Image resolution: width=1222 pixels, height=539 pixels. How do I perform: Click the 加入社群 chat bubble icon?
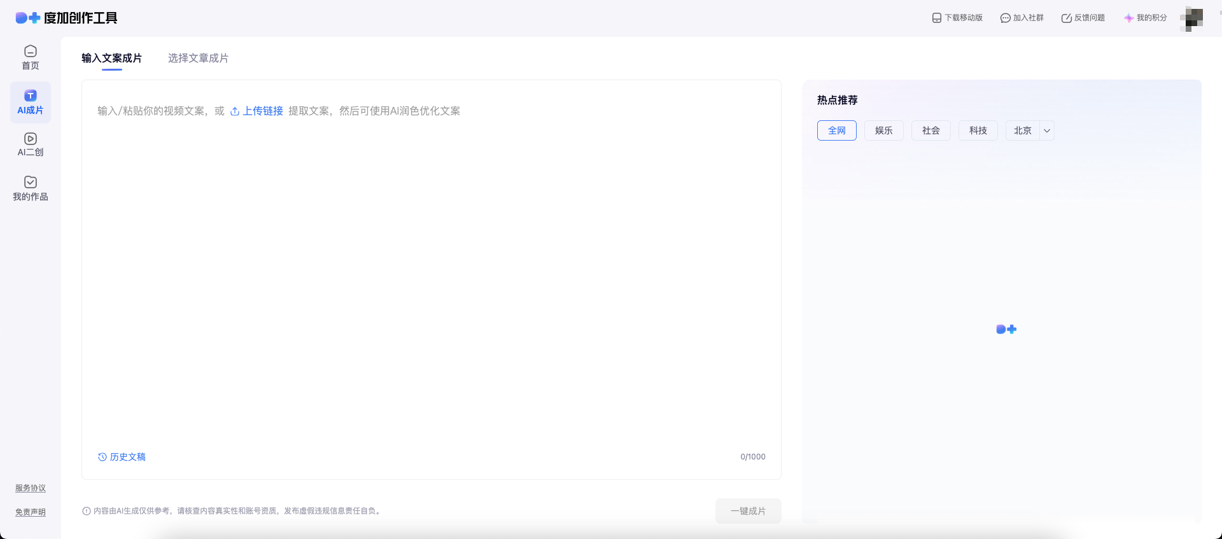click(1005, 18)
